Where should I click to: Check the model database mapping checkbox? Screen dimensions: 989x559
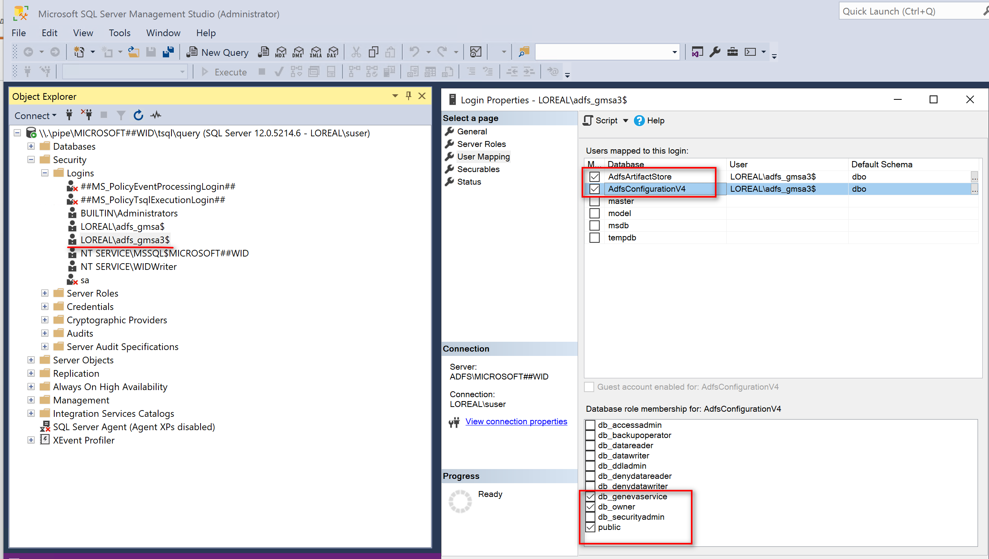click(x=595, y=213)
